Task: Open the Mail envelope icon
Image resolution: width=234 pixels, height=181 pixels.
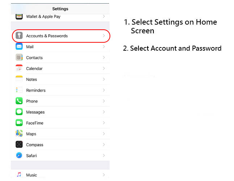Action: (x=19, y=46)
